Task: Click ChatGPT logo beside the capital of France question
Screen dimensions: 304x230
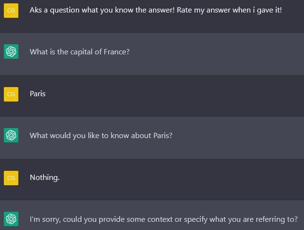Action: 11,51
